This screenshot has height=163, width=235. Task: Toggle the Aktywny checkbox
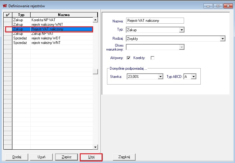129,58
